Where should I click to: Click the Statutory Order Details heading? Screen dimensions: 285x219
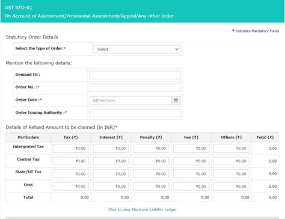click(32, 37)
